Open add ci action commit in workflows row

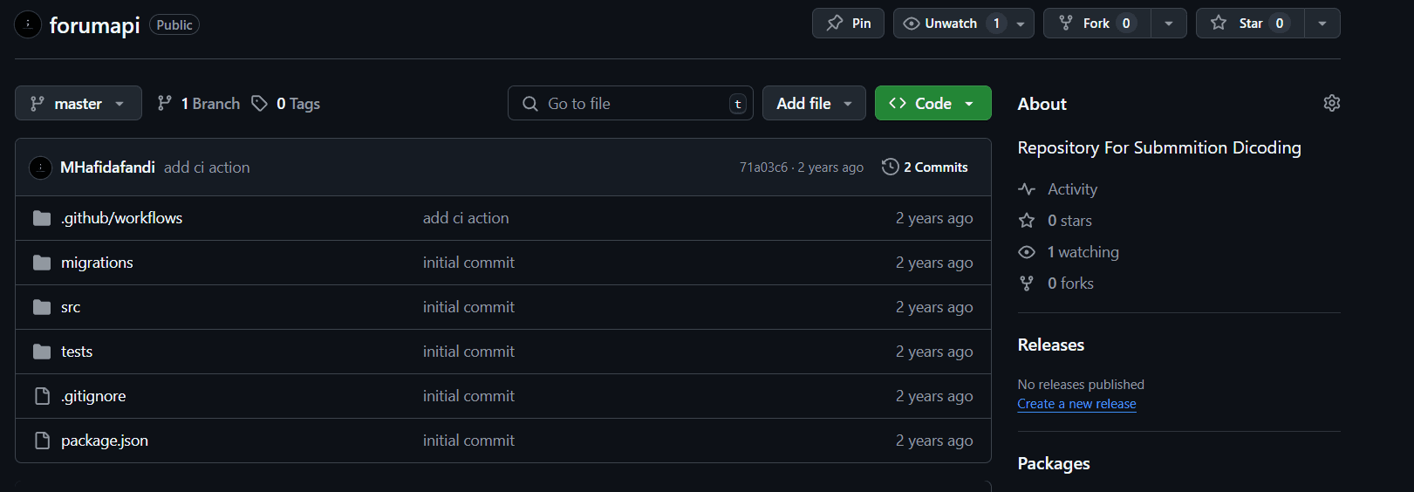(x=466, y=218)
